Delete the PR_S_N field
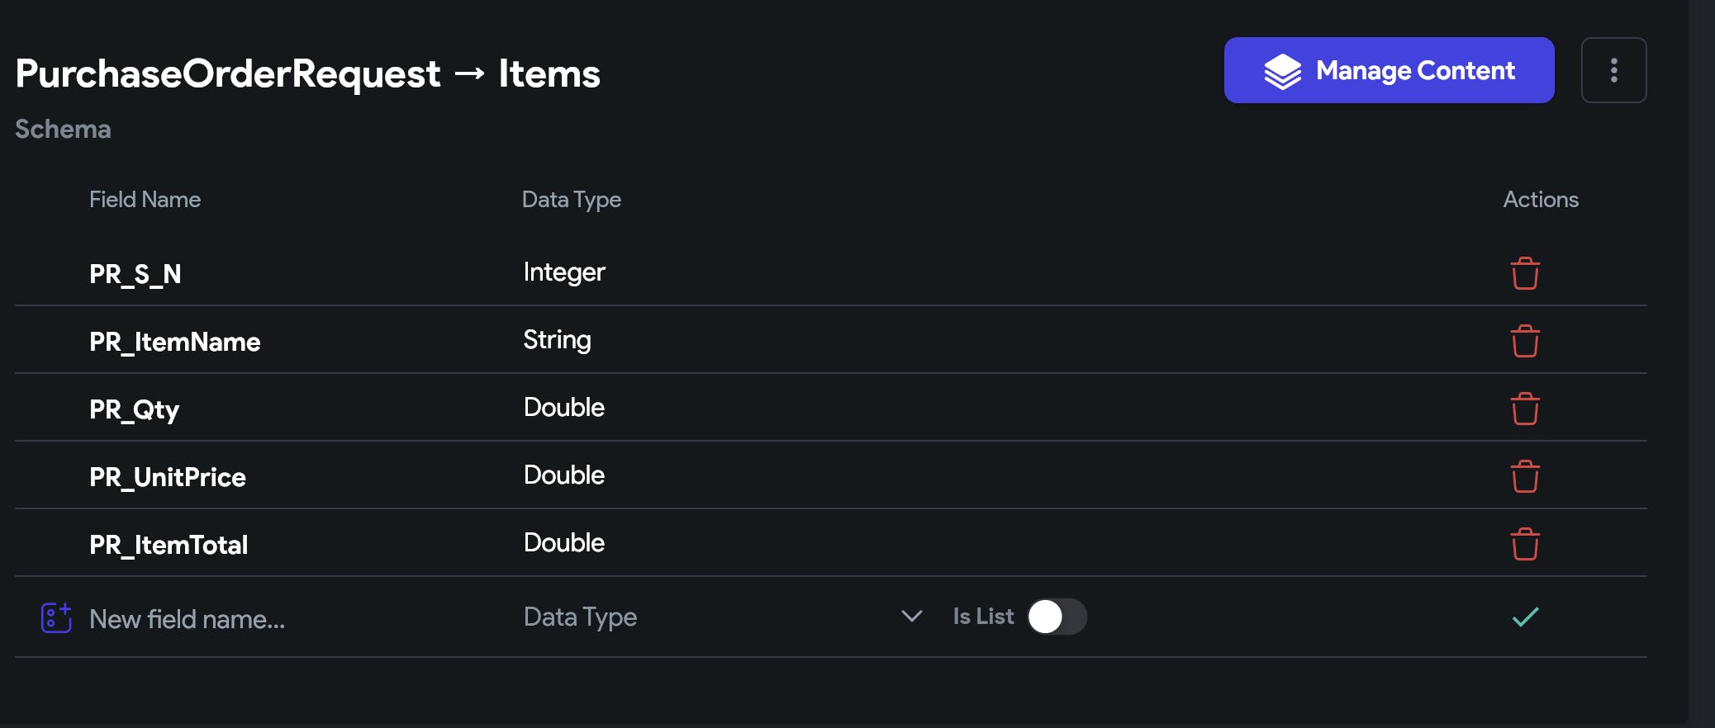 1524,273
